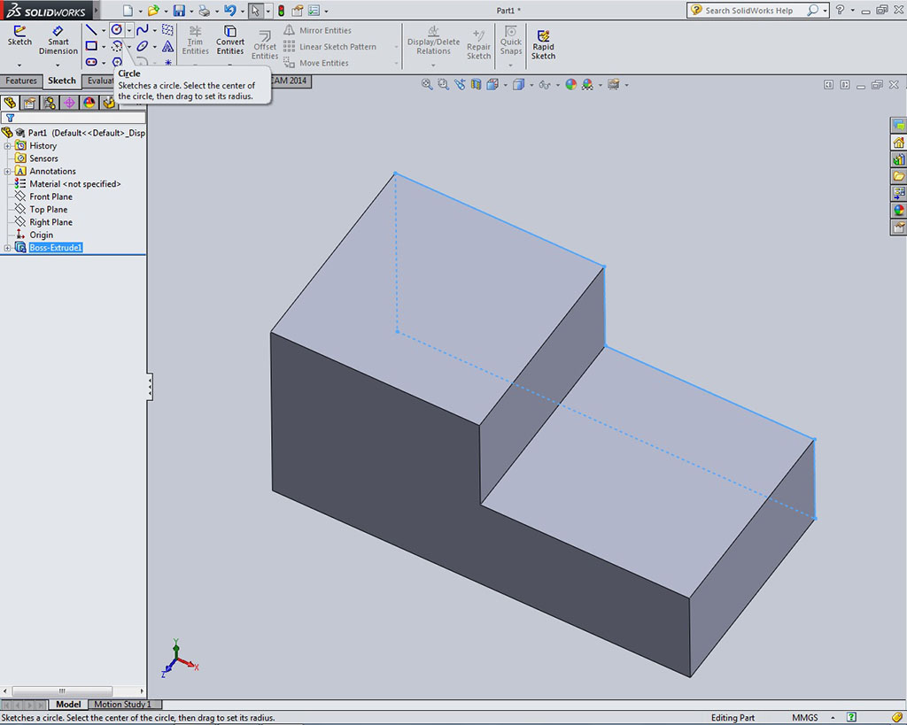The image size is (907, 725).
Task: Activate the Spline sketch tool
Action: 142,30
